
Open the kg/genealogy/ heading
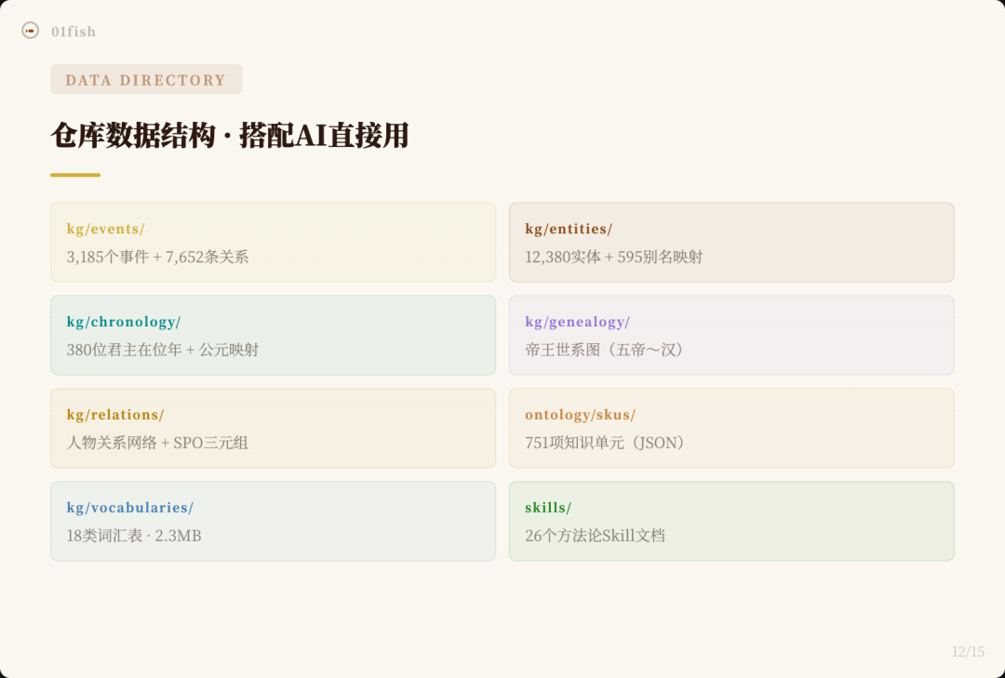click(577, 322)
